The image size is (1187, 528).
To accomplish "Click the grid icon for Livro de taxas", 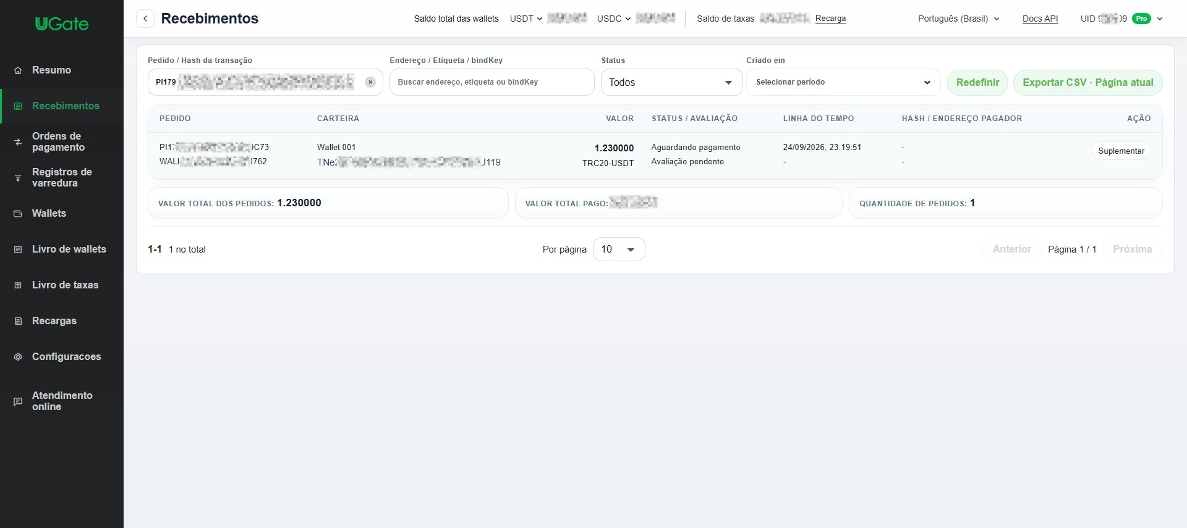I will (18, 285).
